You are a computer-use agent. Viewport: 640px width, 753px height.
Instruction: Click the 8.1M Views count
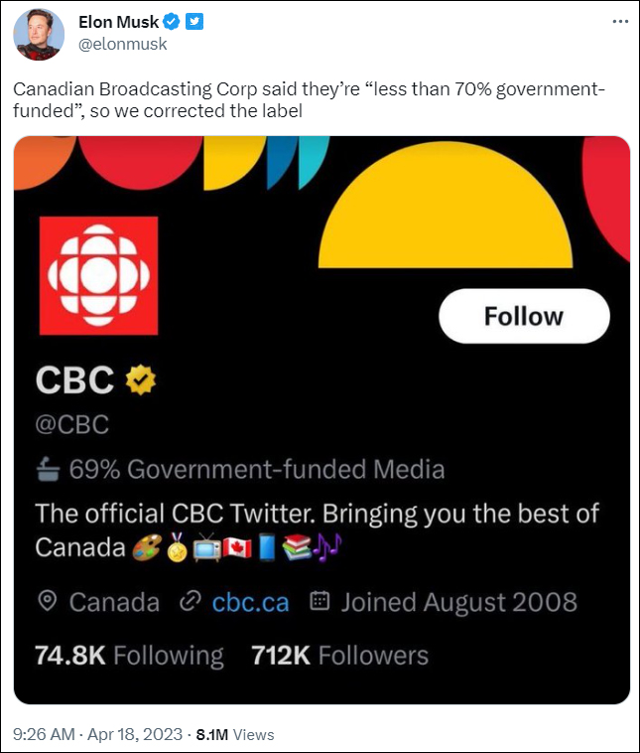click(234, 734)
